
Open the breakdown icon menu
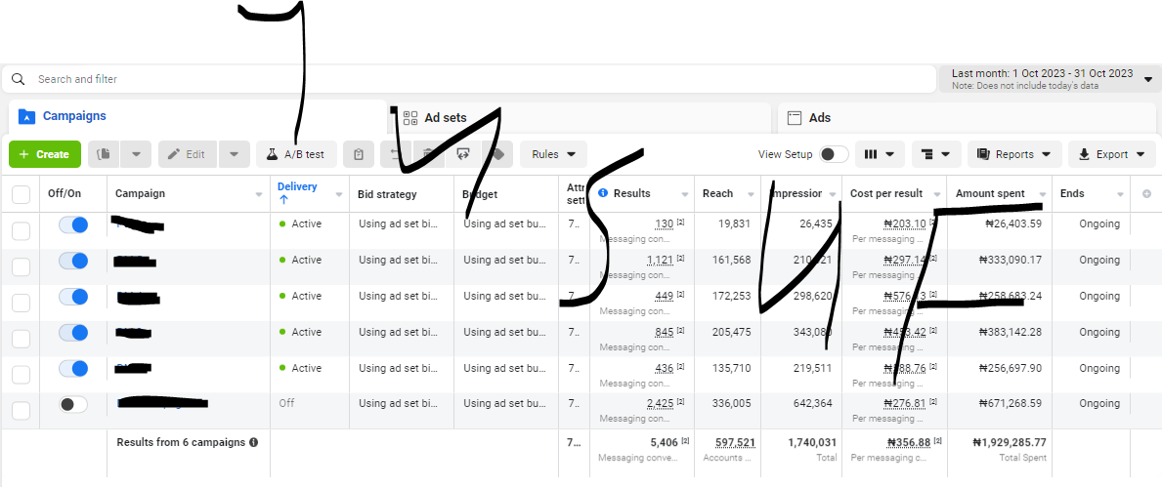tap(936, 154)
